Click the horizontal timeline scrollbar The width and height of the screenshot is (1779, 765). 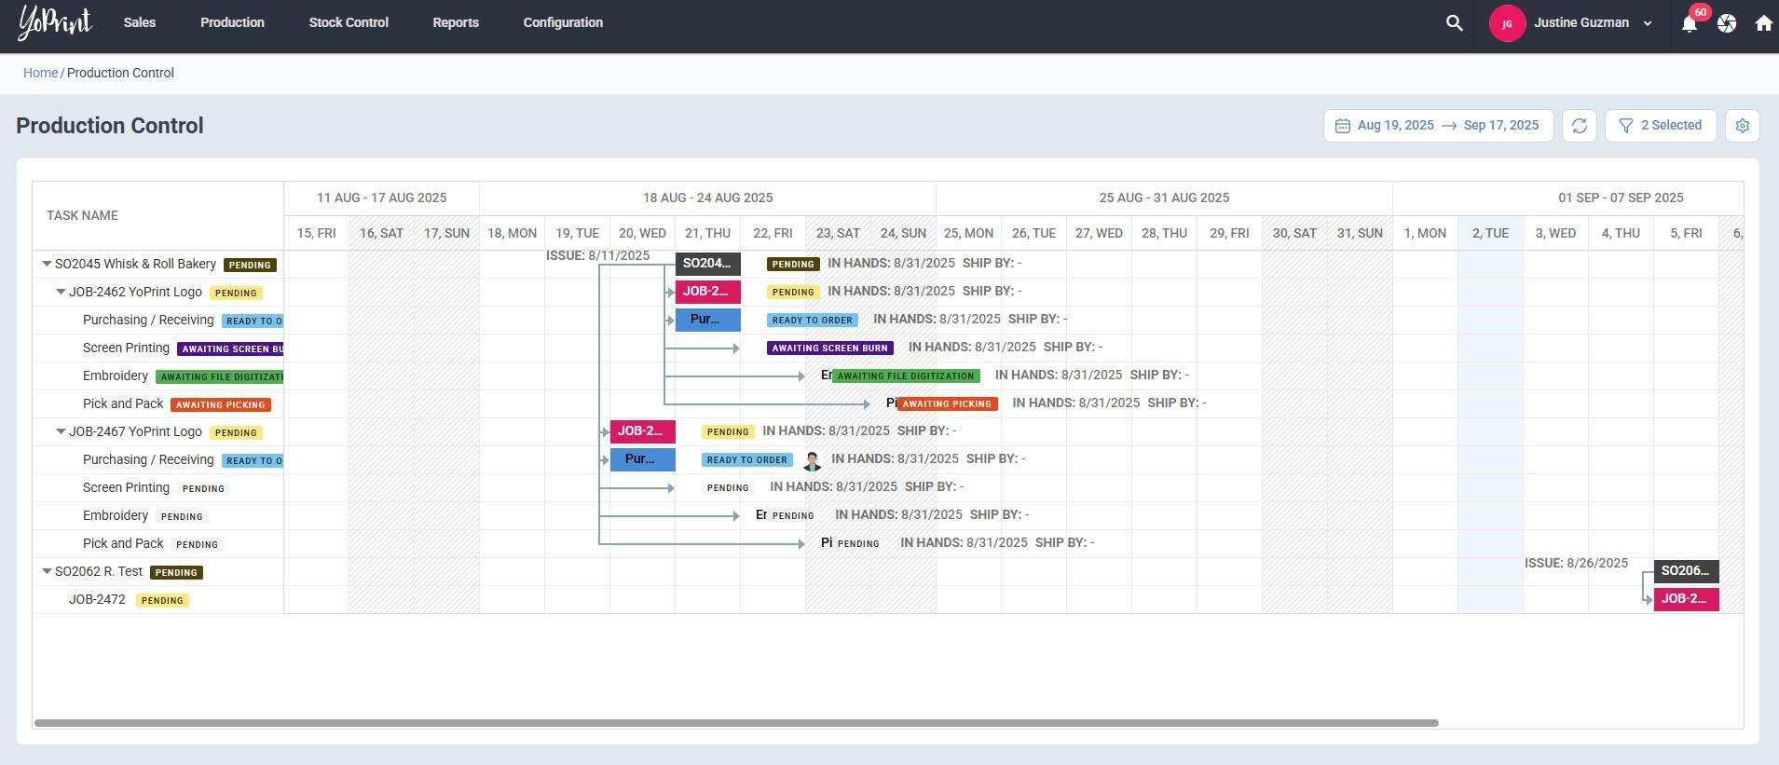pyautogui.click(x=736, y=723)
